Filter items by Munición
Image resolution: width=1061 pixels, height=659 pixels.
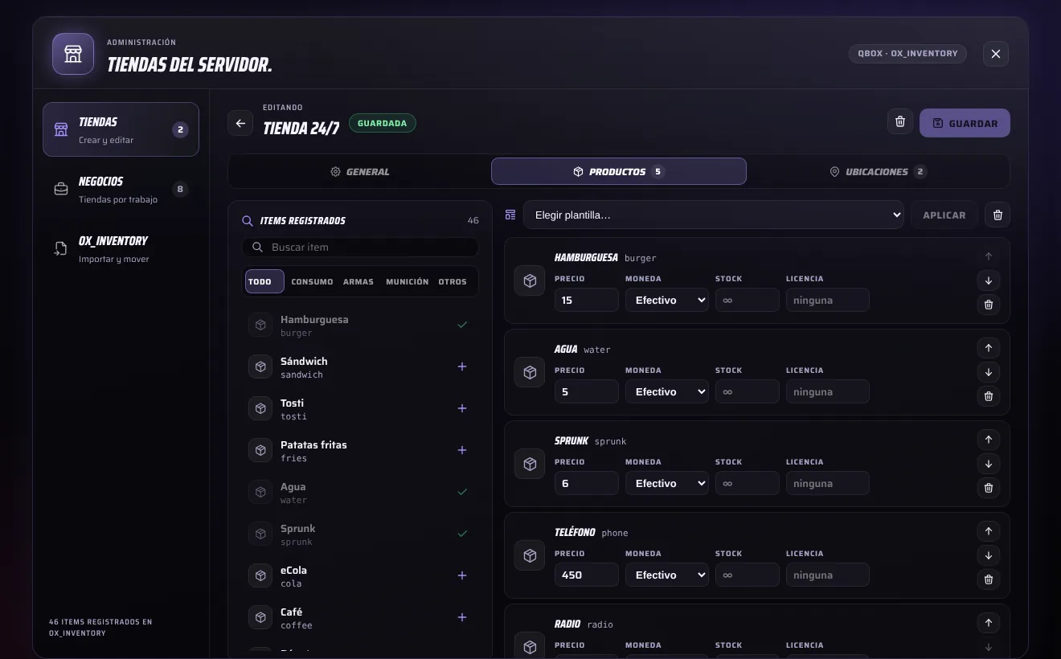coord(408,282)
